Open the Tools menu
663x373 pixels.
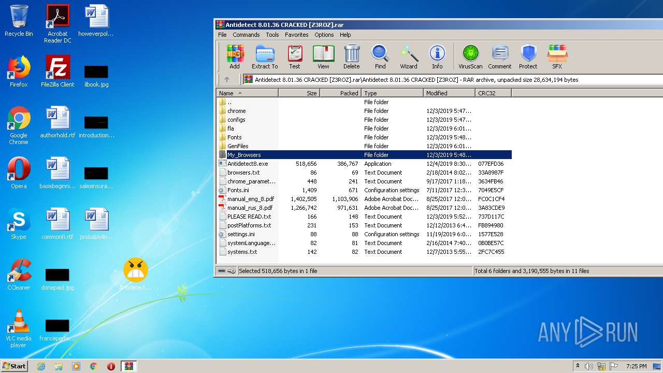tap(272, 35)
